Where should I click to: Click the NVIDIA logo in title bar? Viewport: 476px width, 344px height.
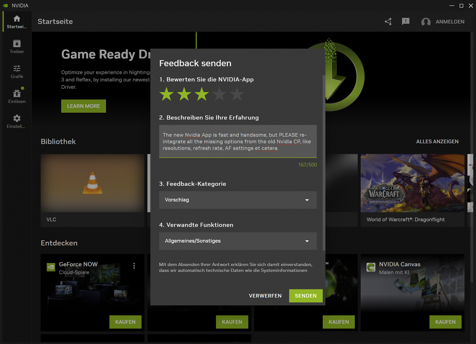point(6,6)
